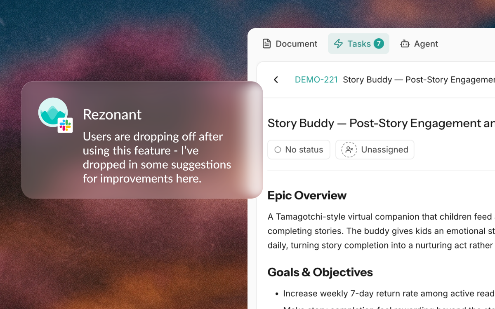Switch to the Agent tab
The width and height of the screenshot is (495, 309).
point(419,44)
